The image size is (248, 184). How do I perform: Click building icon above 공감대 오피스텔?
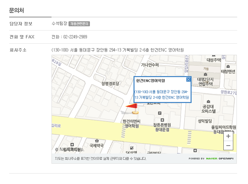pyautogui.click(x=208, y=101)
